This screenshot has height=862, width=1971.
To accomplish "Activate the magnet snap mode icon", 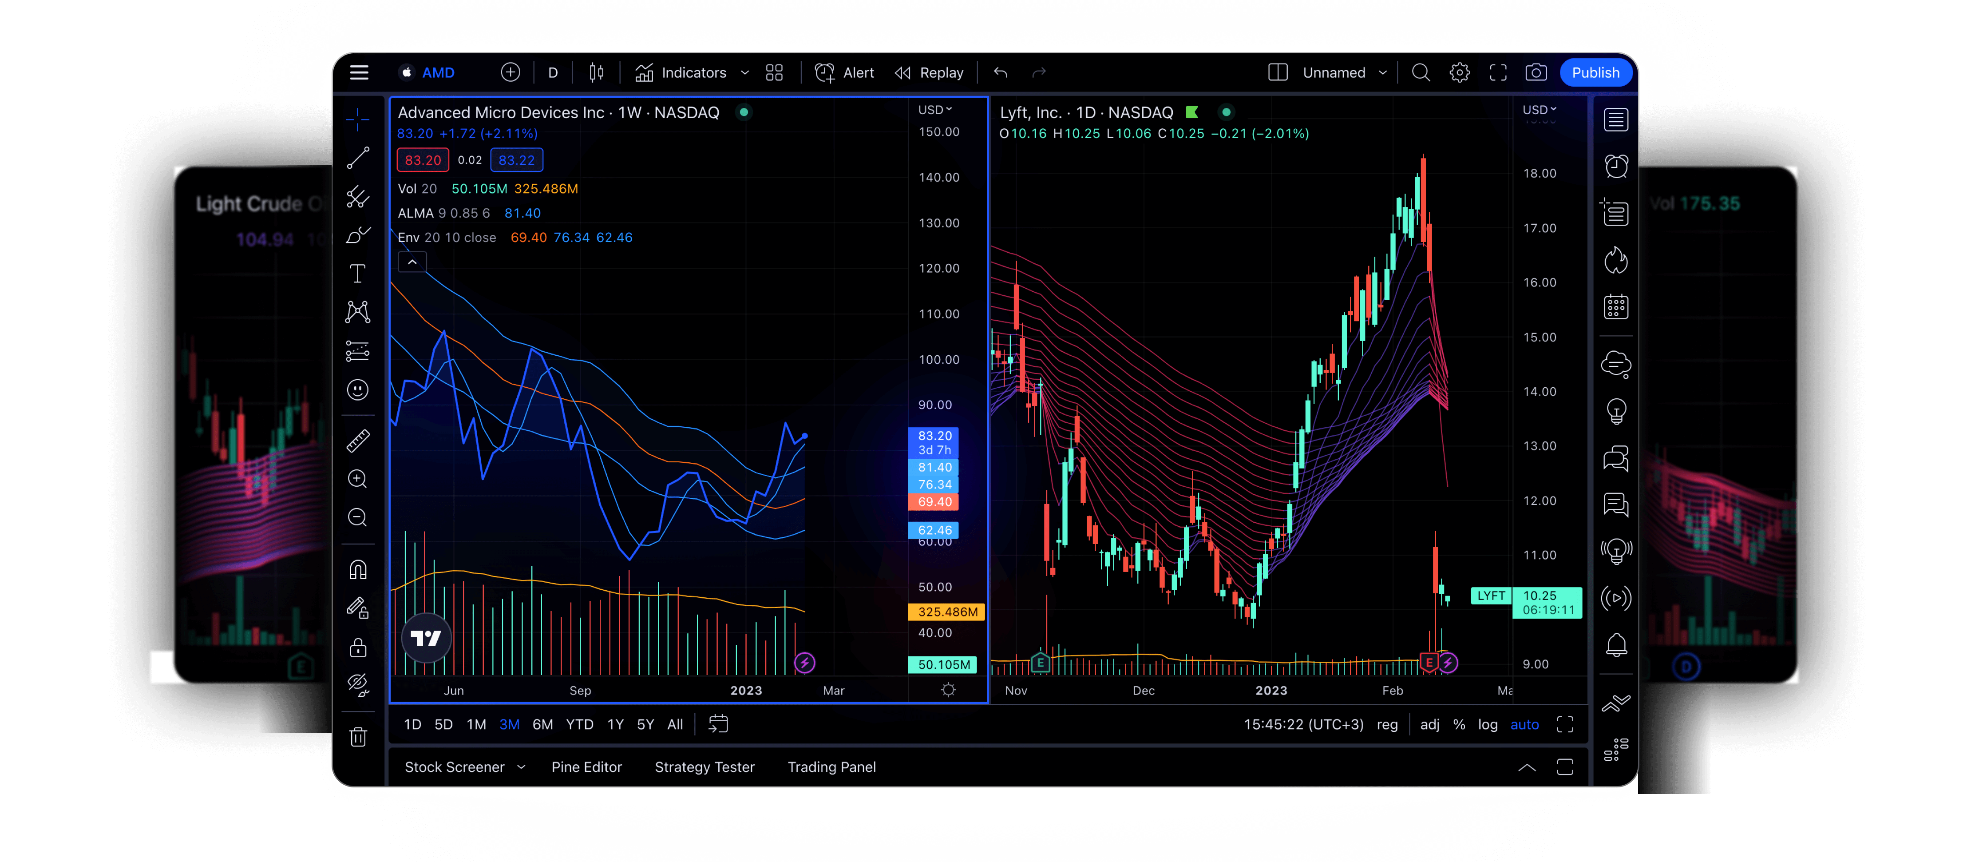I will tap(357, 570).
